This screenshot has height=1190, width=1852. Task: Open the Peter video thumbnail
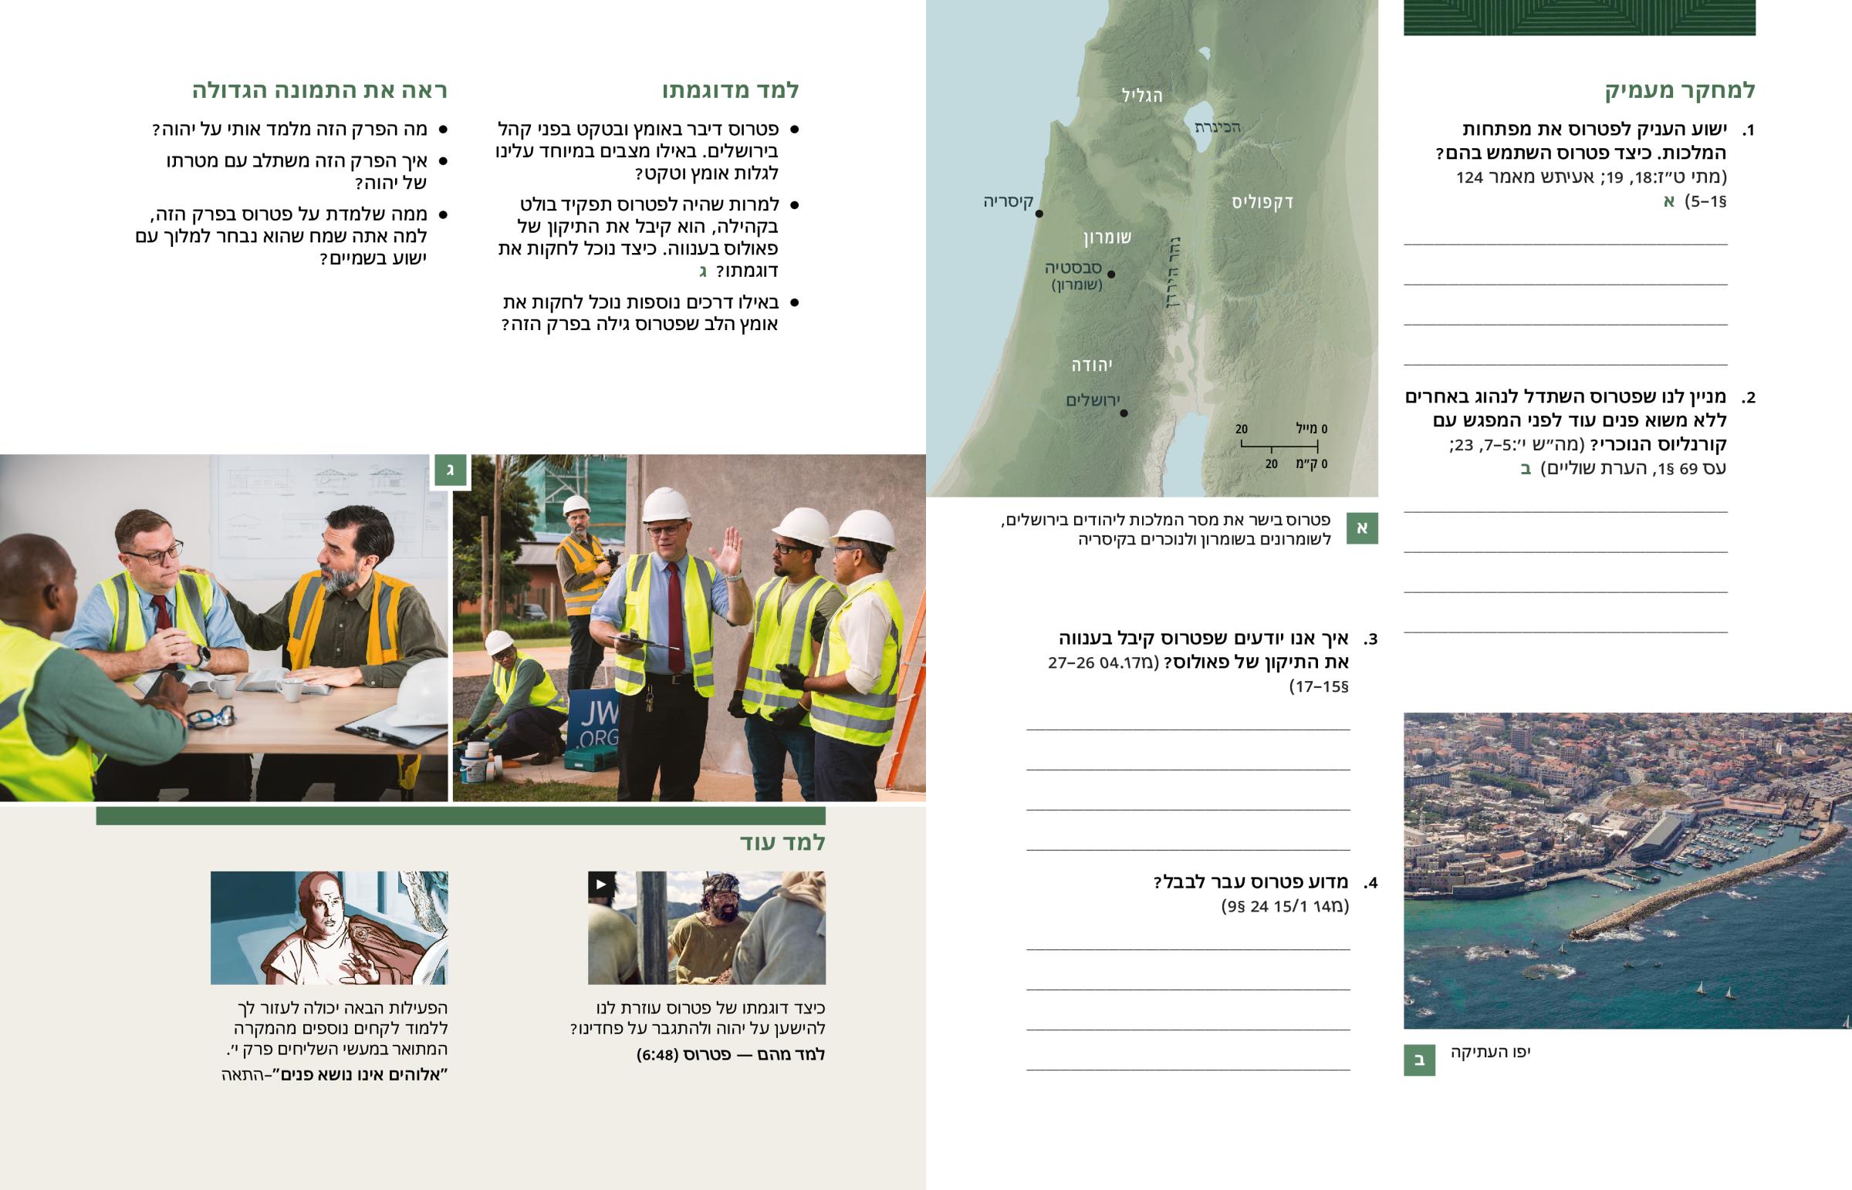coord(707,927)
